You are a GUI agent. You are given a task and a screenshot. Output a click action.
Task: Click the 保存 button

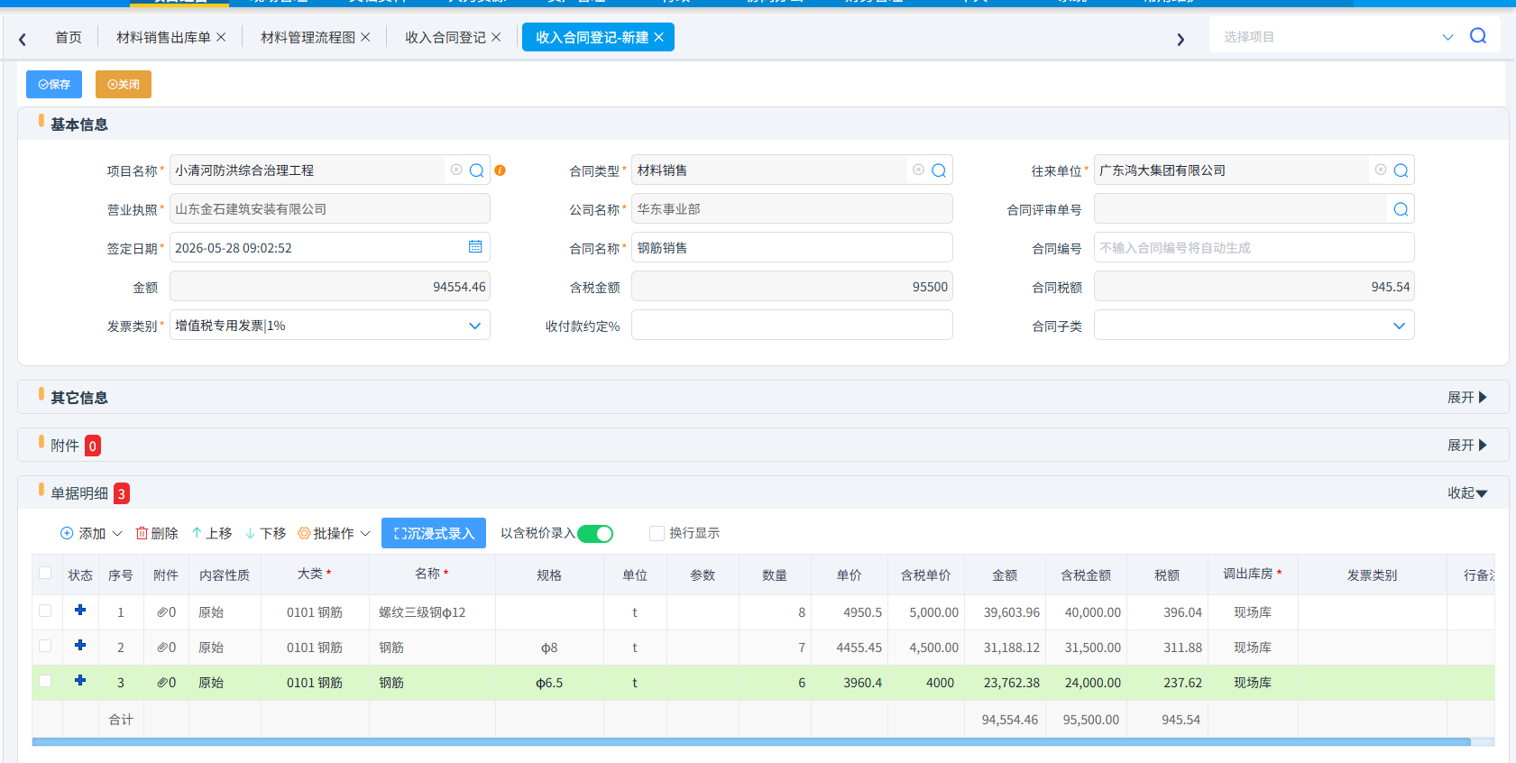click(x=54, y=84)
